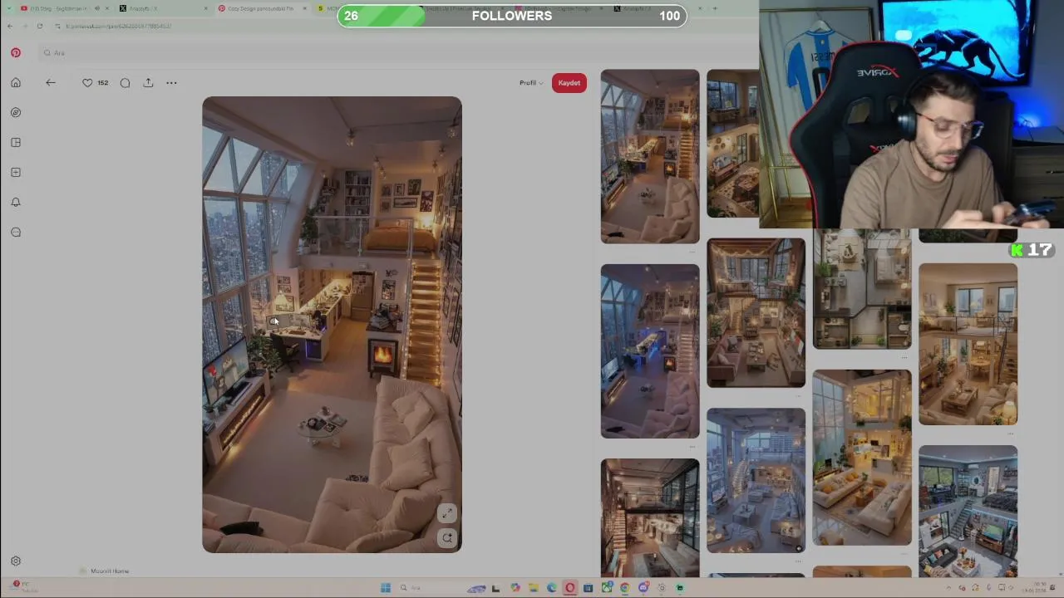
Task: Open the three-dot more options menu
Action: point(171,82)
